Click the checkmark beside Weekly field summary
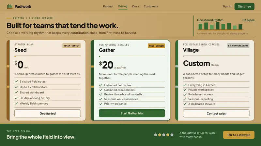The height and width of the screenshot is (146, 261). (x=16, y=103)
